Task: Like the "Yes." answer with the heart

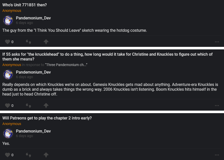Action: (8, 155)
